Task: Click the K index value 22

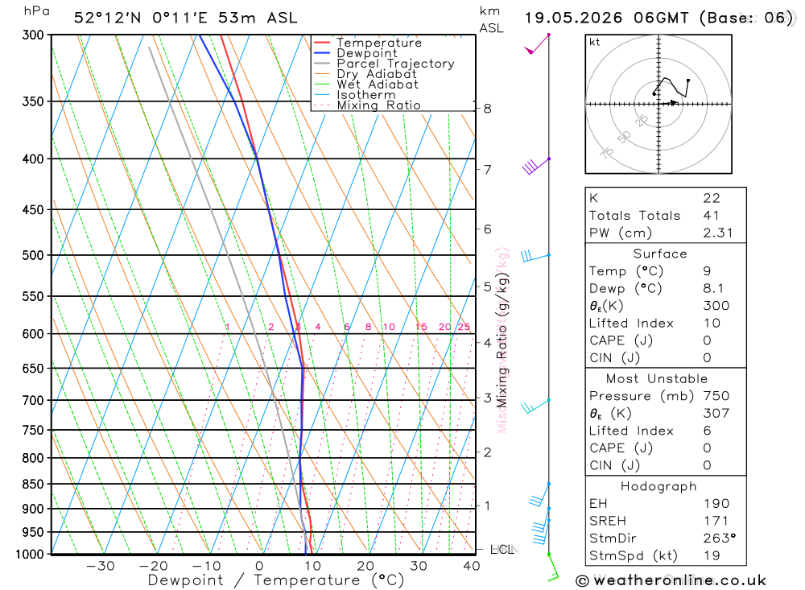Action: (712, 198)
